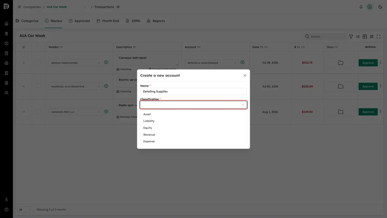
Task: Open the team members icon in the sidebar
Action: click(6, 93)
